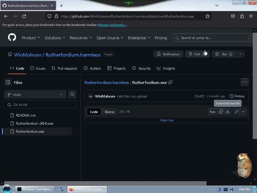Fork the repository
Viewport: 257px width, 193px height.
click(197, 54)
